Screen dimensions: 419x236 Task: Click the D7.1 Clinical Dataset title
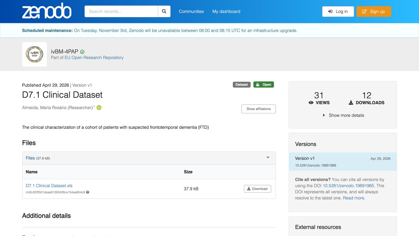click(62, 95)
